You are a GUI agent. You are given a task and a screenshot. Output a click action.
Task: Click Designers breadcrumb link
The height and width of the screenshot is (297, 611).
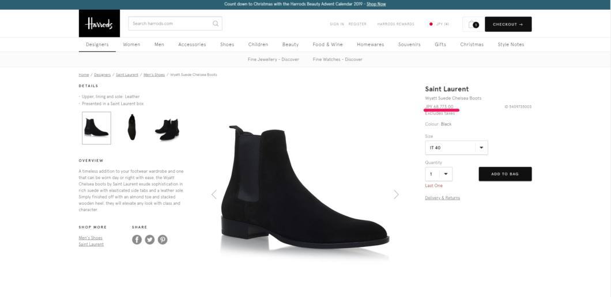click(103, 75)
